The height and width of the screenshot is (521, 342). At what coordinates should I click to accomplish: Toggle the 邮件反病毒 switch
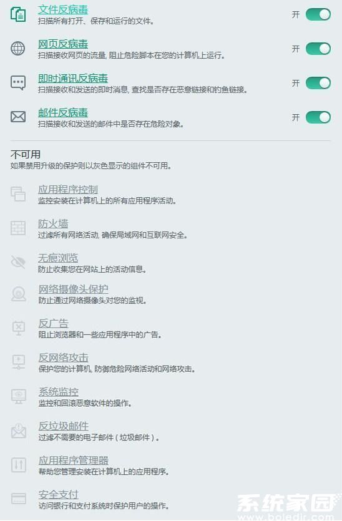coord(318,117)
